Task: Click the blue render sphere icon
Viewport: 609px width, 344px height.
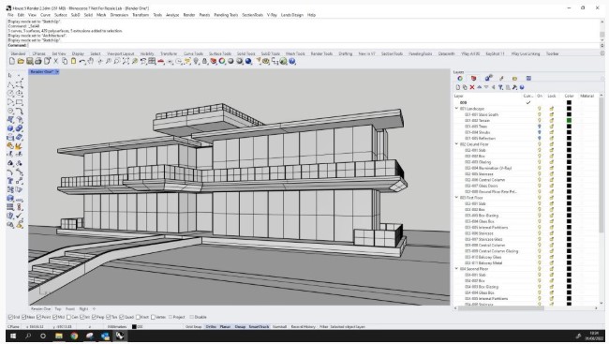Action: 248,61
